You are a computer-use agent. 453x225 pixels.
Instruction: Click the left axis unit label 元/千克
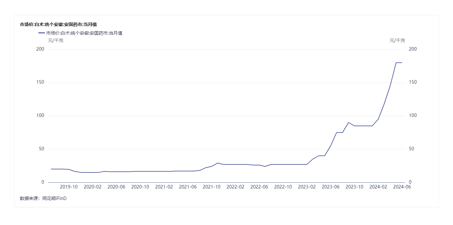55,40
